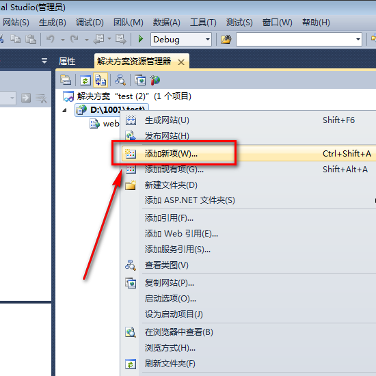This screenshot has height=376, width=376.
Task: Choose 添加现有项(G)... from context menu
Action: tap(248, 170)
